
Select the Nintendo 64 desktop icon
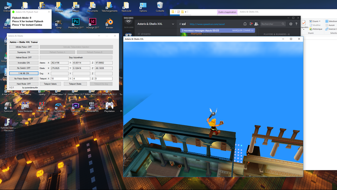[x=42, y=107]
